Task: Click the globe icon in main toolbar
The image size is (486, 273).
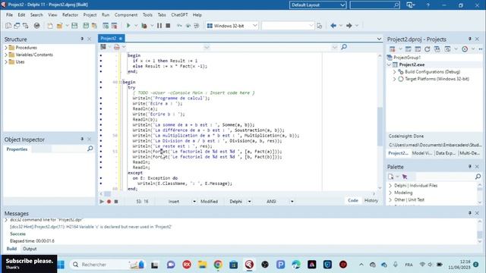Action: 37,26
